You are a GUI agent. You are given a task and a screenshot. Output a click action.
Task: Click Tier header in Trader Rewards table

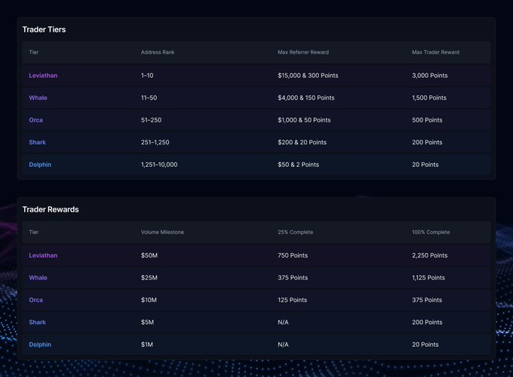(33, 232)
